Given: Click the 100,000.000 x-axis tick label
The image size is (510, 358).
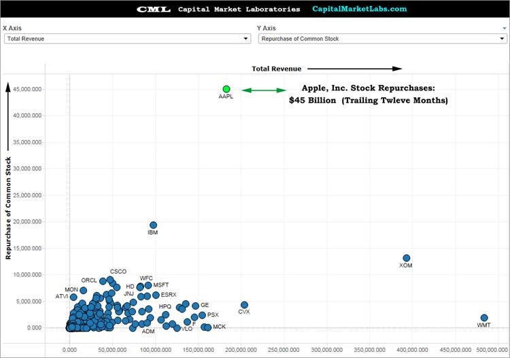Looking at the screenshot, I should [x=156, y=350].
